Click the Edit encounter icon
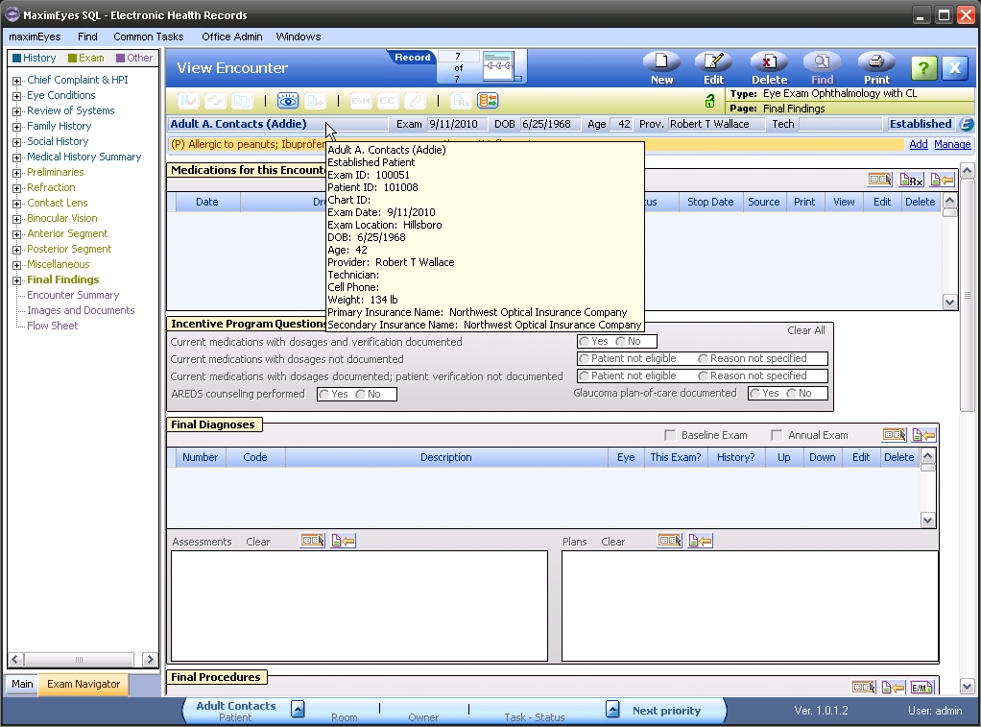 tap(713, 62)
